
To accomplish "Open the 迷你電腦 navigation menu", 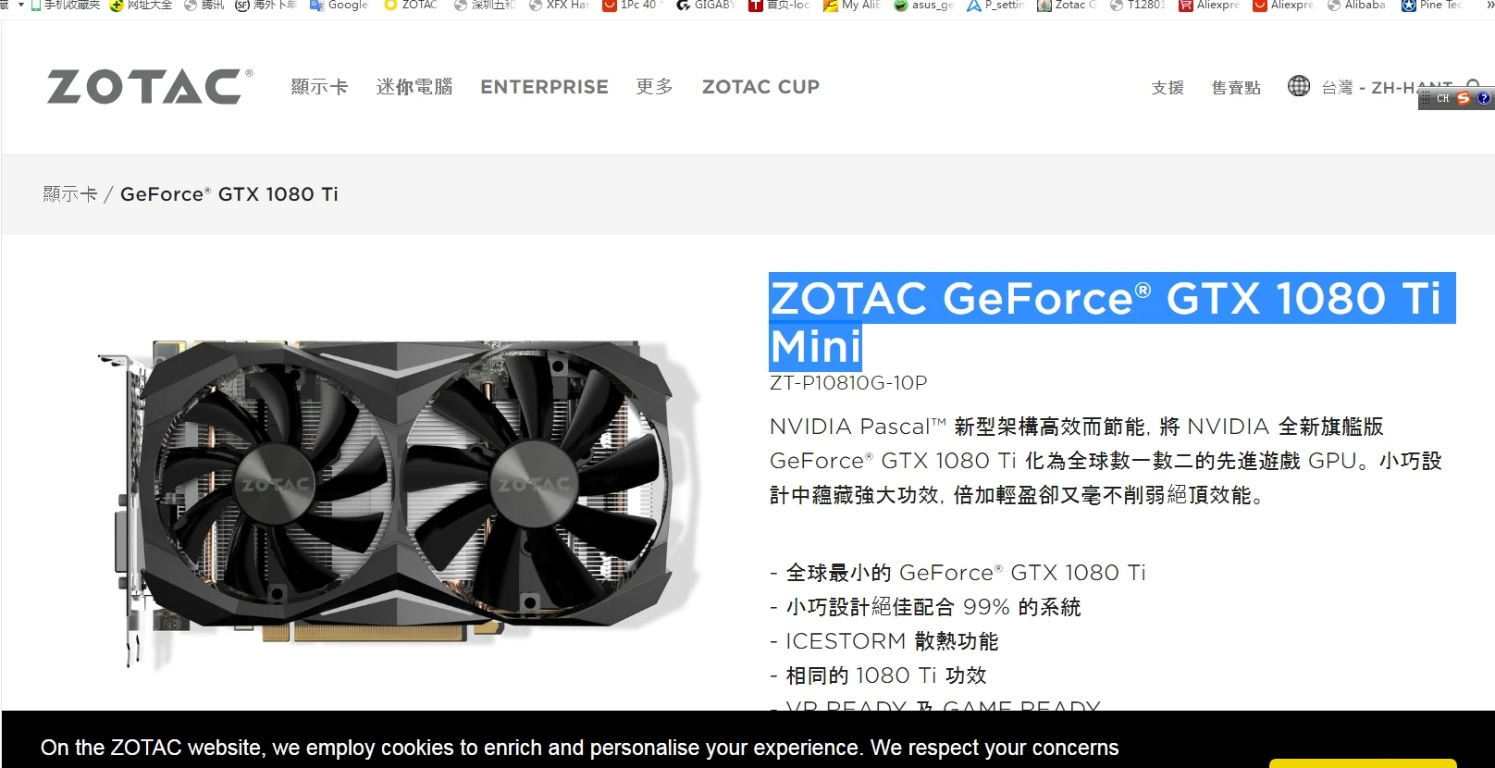I will pos(414,87).
